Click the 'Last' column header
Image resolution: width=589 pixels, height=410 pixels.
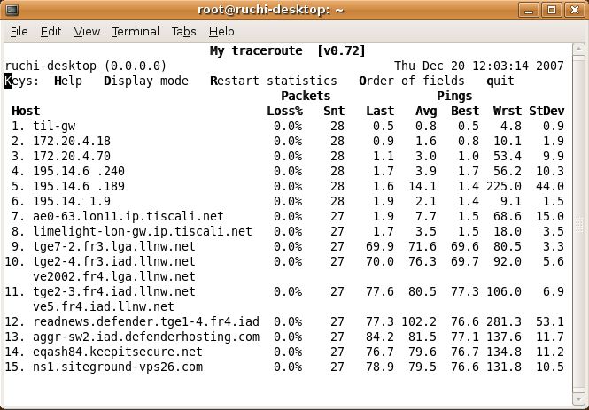click(x=380, y=112)
